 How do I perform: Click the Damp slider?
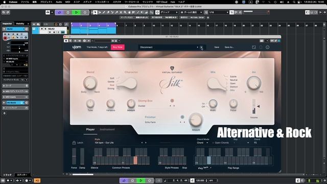tap(82, 156)
